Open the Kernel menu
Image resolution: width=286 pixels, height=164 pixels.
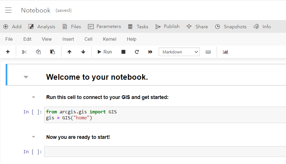click(109, 39)
